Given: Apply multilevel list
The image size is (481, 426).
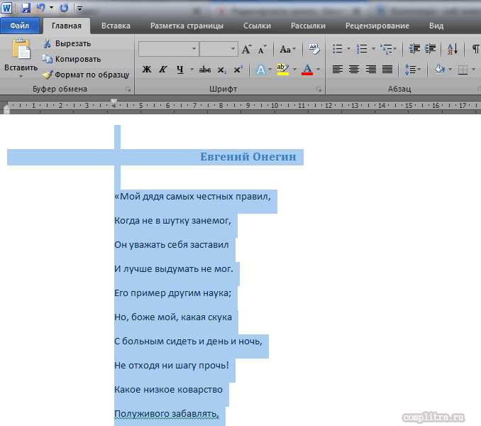Looking at the screenshot, I should pyautogui.click(x=387, y=49).
